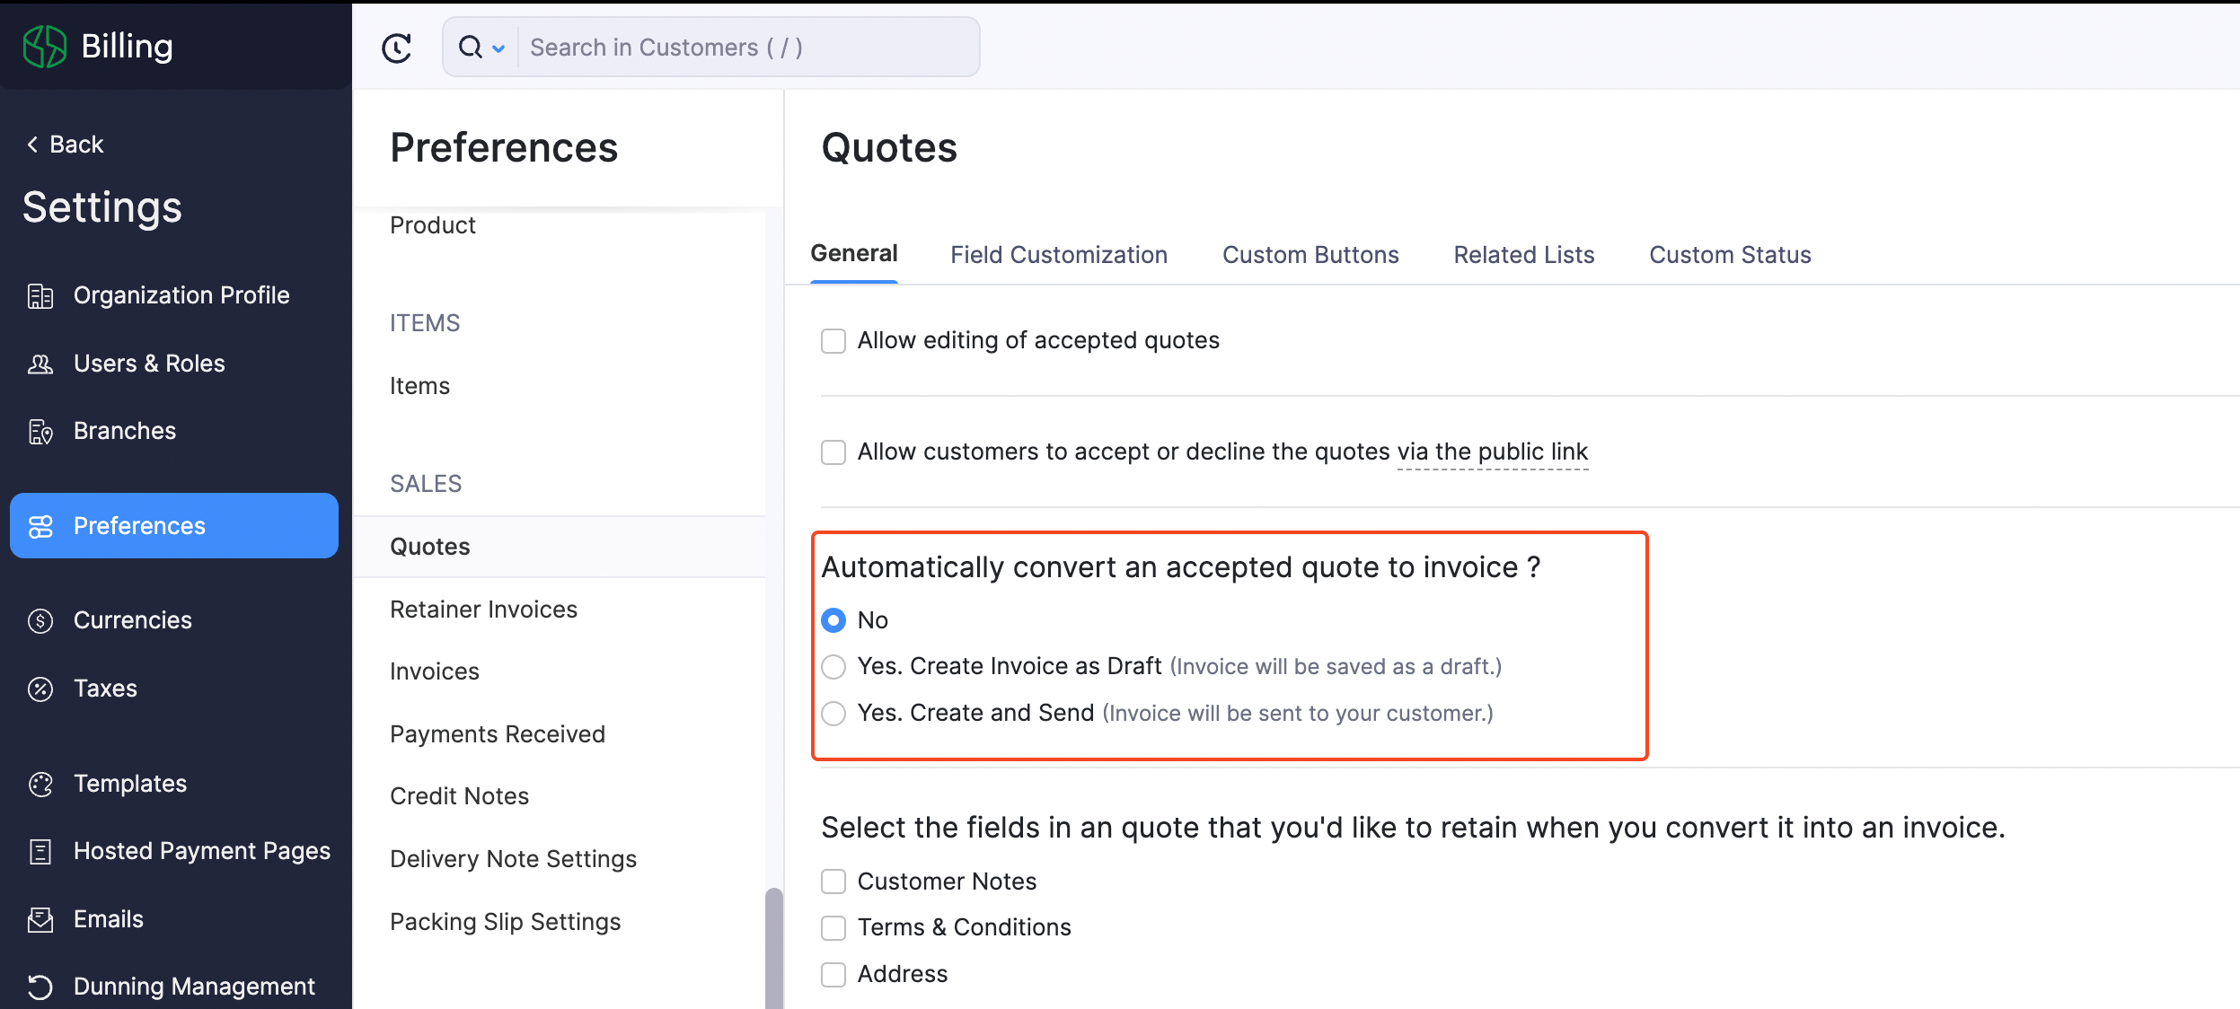The height and width of the screenshot is (1009, 2240).
Task: Select the Currencies dollar icon
Action: pyautogui.click(x=40, y=619)
